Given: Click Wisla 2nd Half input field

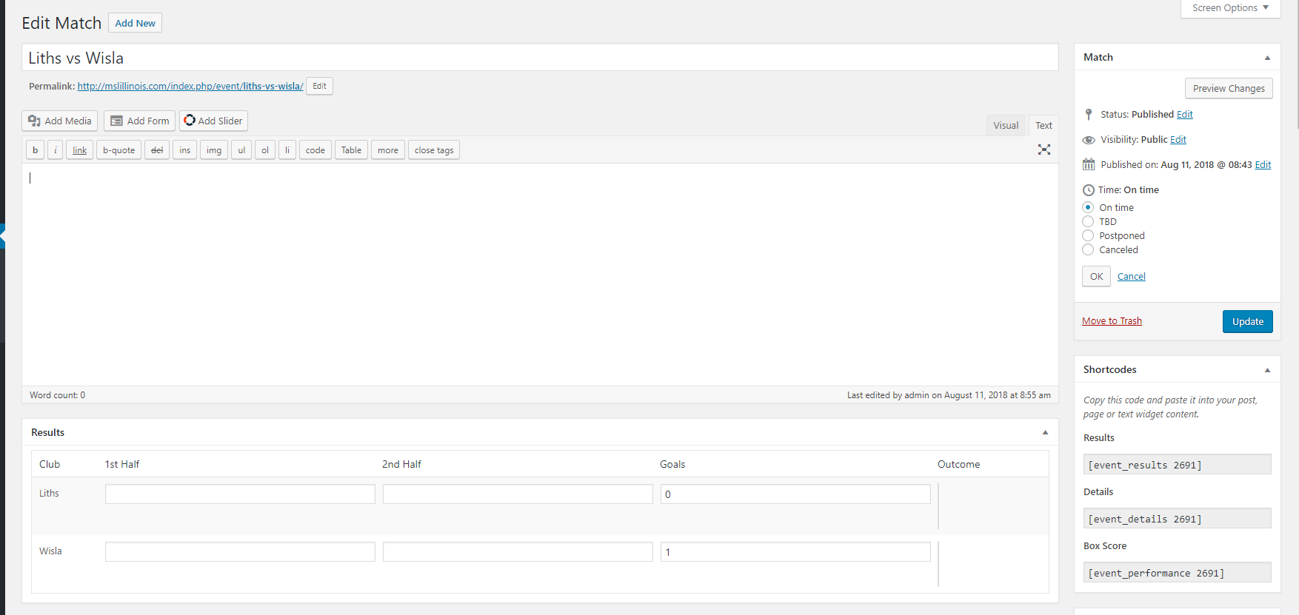Looking at the screenshot, I should click(518, 551).
